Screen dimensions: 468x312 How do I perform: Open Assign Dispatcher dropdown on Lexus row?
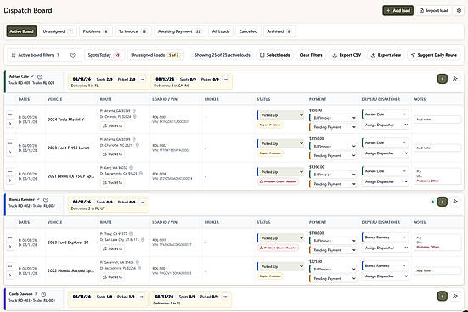coord(386,181)
